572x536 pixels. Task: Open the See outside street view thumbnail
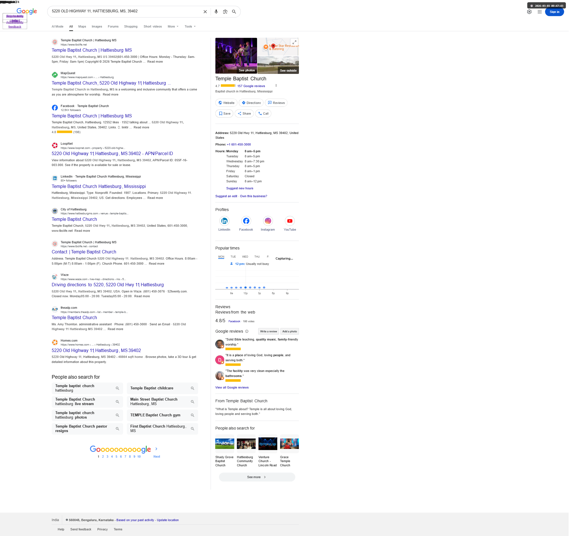tap(279, 65)
